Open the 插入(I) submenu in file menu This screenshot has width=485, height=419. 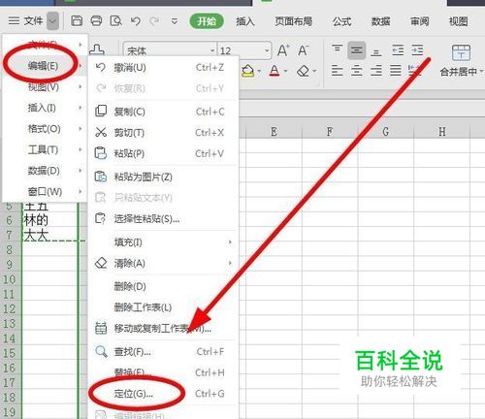click(x=45, y=108)
